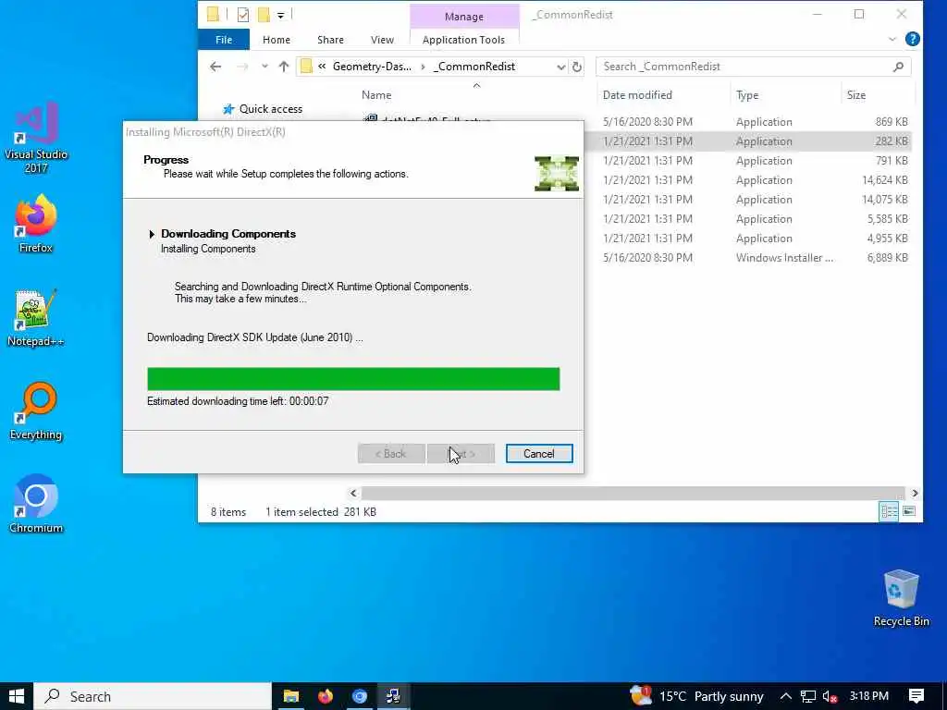
Task: Click the Explorer Up arrow
Action: [284, 67]
